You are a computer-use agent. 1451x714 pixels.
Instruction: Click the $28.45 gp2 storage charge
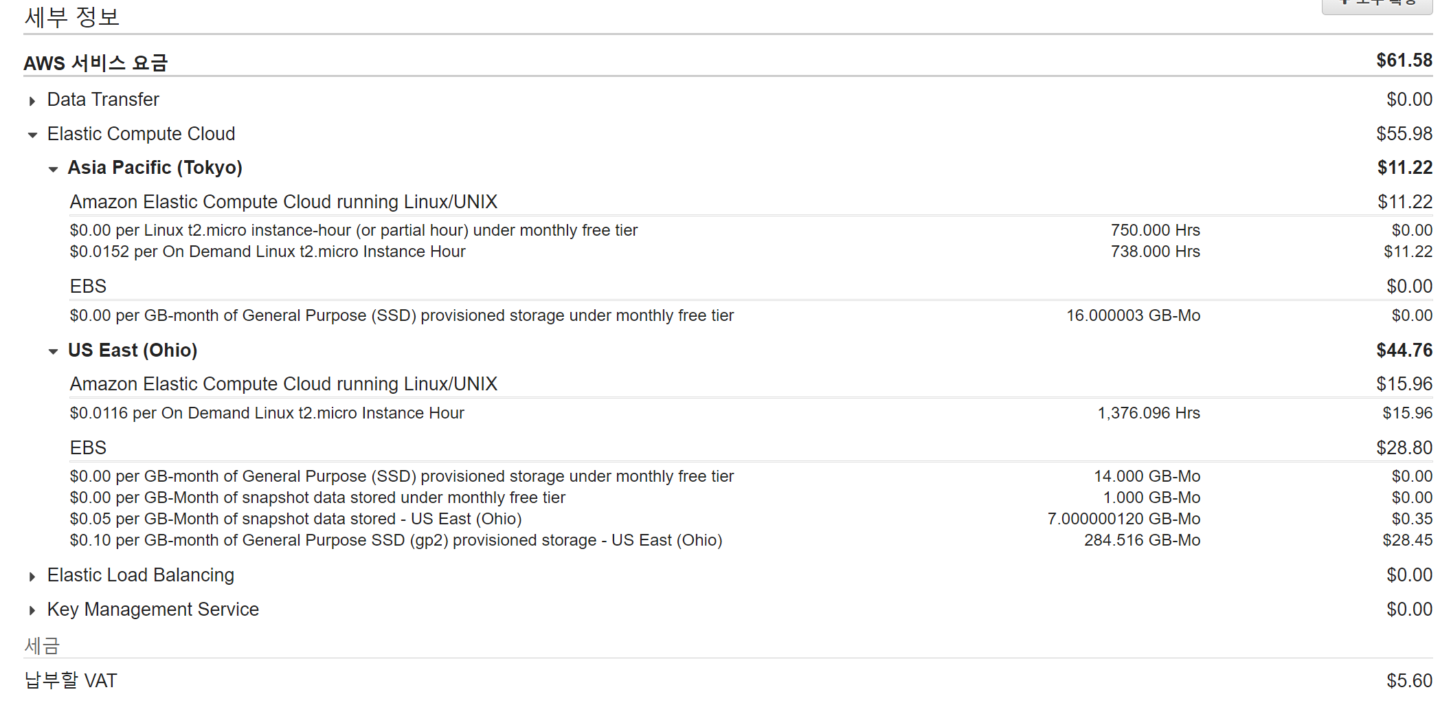(1408, 540)
